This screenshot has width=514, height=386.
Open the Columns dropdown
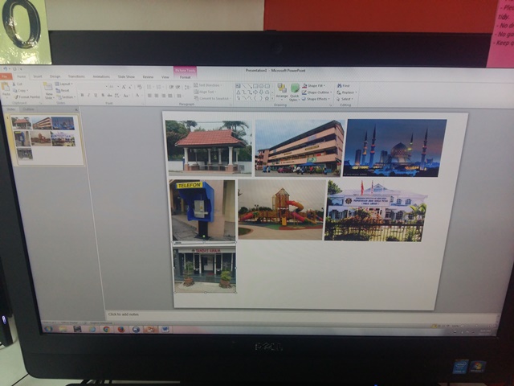(179, 96)
